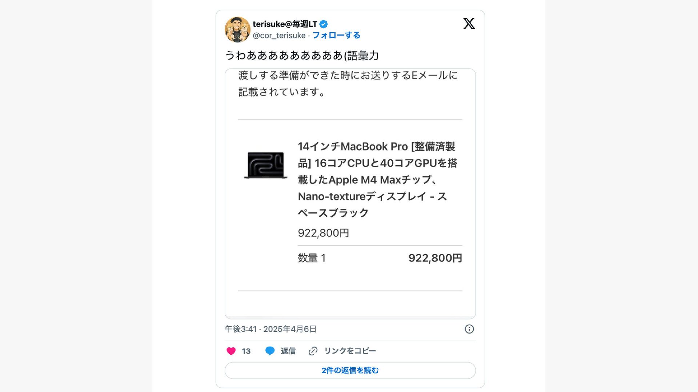Image resolution: width=698 pixels, height=392 pixels.
Task: Click the 13 likes count
Action: pos(246,351)
